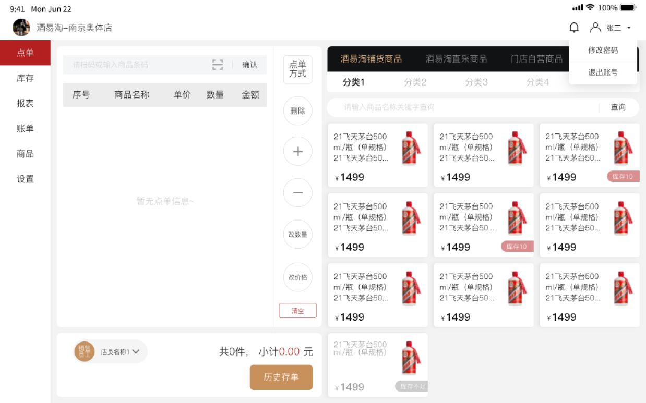The height and width of the screenshot is (403, 646).
Task: Open the 设置 sidebar item
Action: tap(25, 179)
